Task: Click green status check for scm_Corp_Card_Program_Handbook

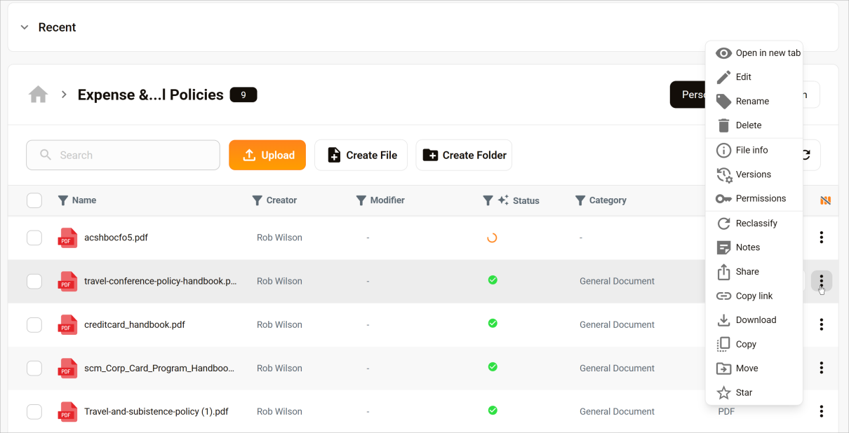Action: click(493, 366)
